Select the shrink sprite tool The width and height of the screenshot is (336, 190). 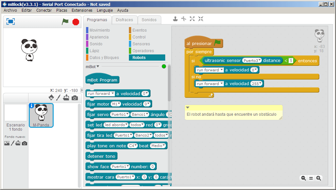pyautogui.click(x=201, y=19)
